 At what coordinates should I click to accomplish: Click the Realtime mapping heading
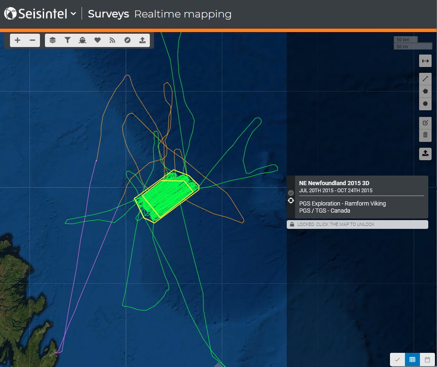183,14
